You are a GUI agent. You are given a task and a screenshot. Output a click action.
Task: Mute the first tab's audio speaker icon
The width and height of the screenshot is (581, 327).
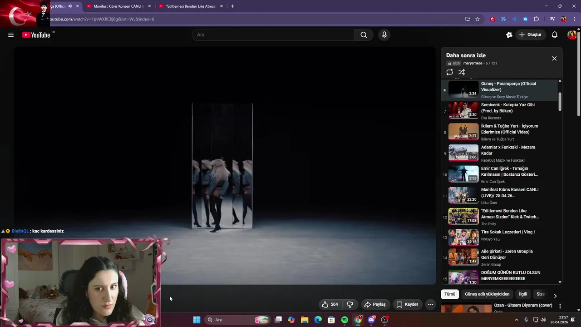click(70, 6)
